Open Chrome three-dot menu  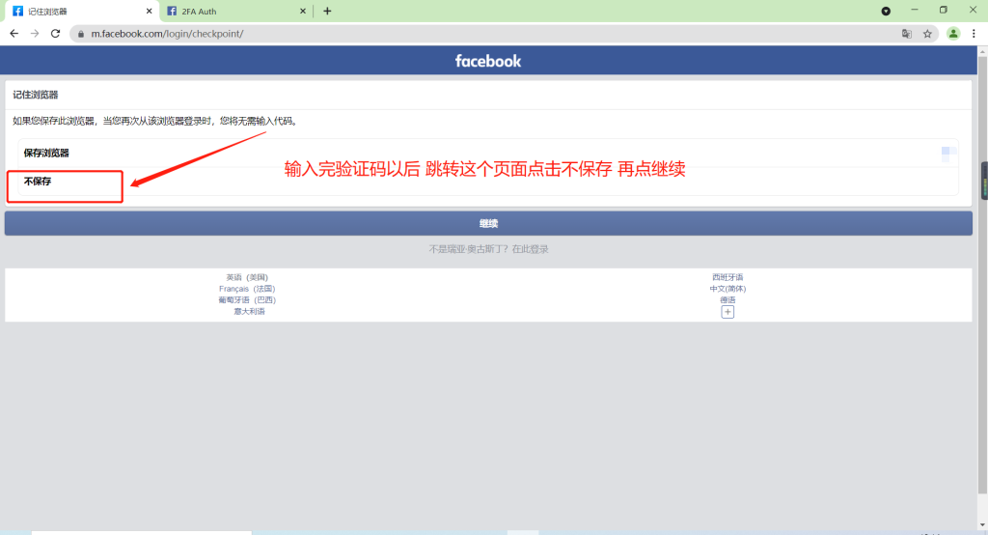pos(974,33)
